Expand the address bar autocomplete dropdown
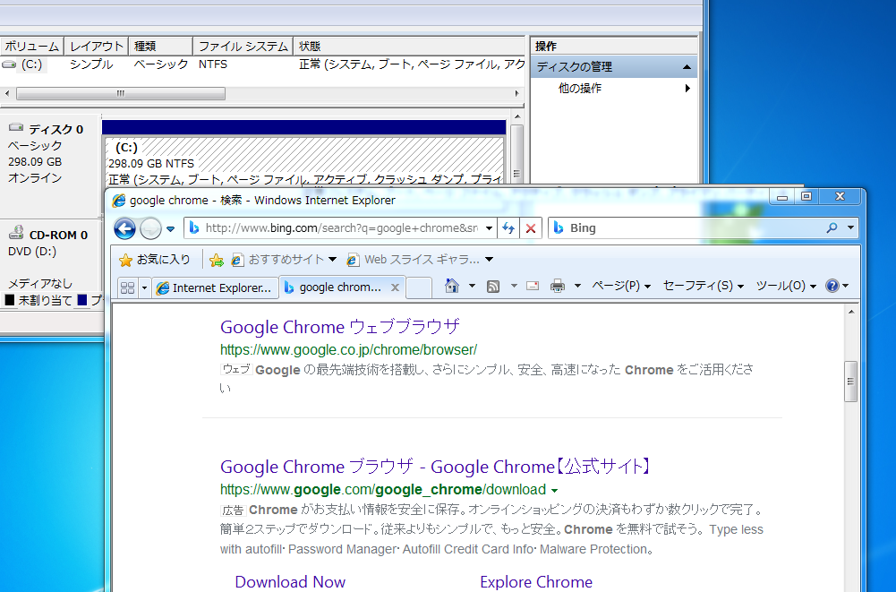Screen dimensions: 896x592 point(489,228)
